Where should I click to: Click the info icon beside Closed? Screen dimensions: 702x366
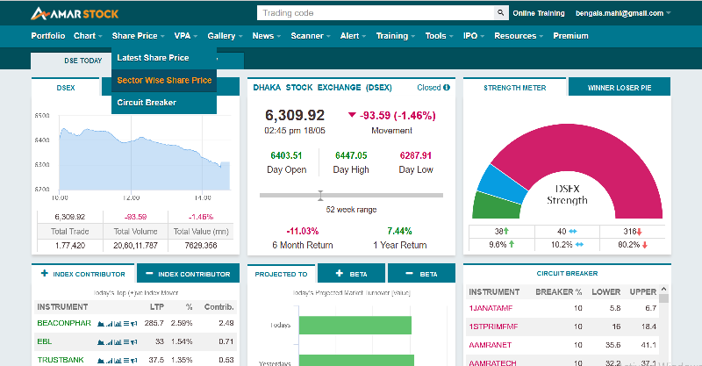[447, 88]
